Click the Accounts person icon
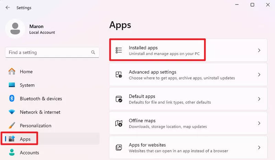275x160 pixels. pyautogui.click(x=12, y=152)
